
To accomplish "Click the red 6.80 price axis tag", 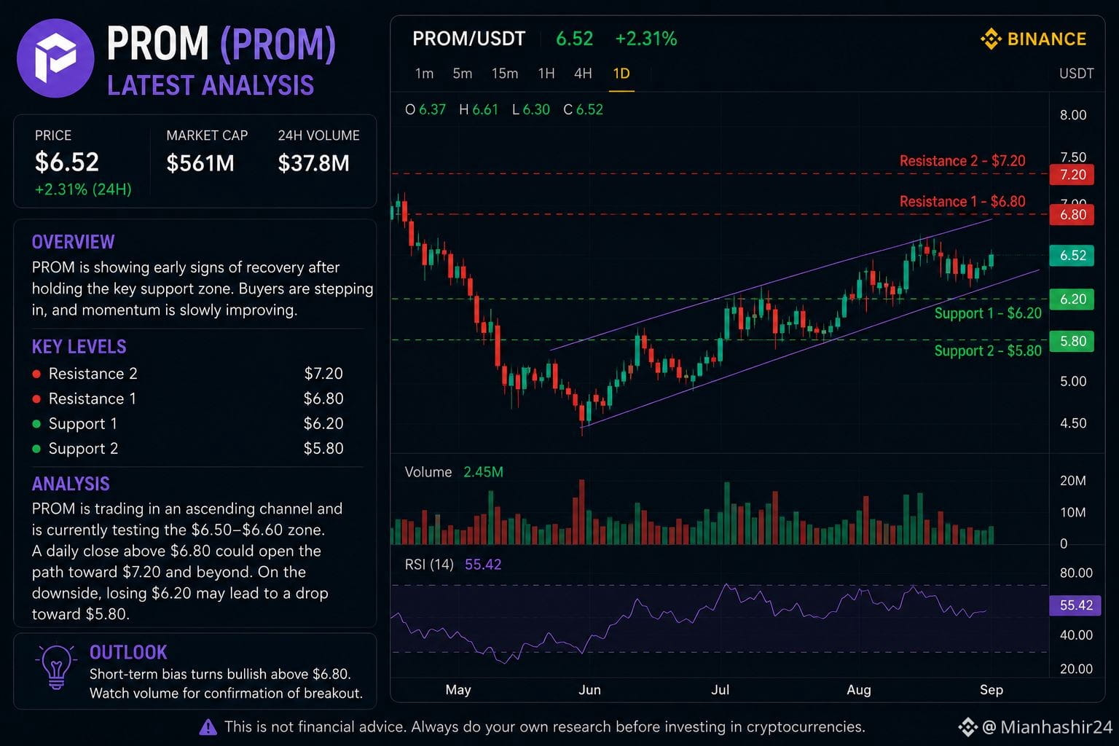I will click(1072, 215).
